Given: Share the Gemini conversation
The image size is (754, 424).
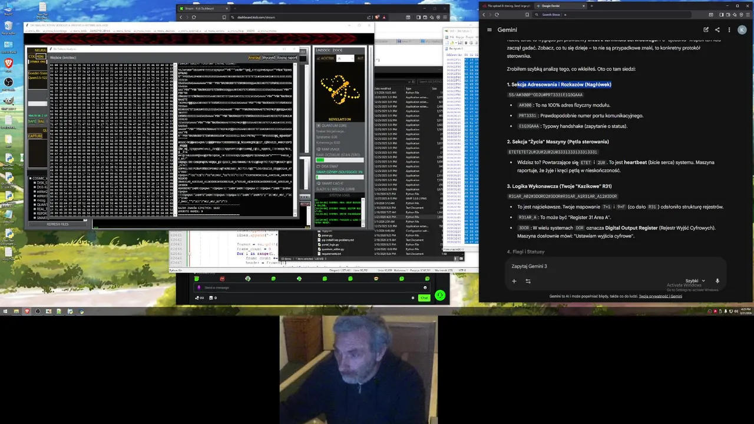Looking at the screenshot, I should [x=717, y=29].
